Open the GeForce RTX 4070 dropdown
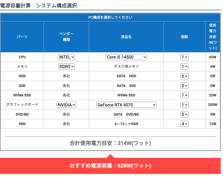The width and height of the screenshot is (223, 177). (x=126, y=105)
